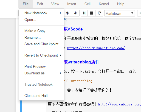Choose Open... from the File menu
The width and height of the screenshot is (141, 112).
tap(41, 19)
